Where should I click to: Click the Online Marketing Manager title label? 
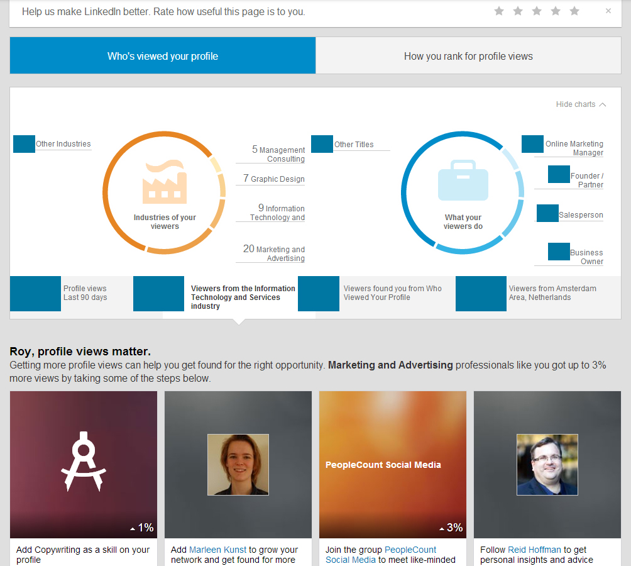click(x=574, y=148)
